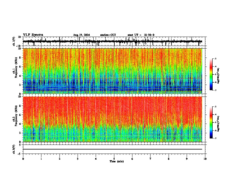Click the "station=OUI" header label
The width and height of the screenshot is (231, 178).
point(108,35)
